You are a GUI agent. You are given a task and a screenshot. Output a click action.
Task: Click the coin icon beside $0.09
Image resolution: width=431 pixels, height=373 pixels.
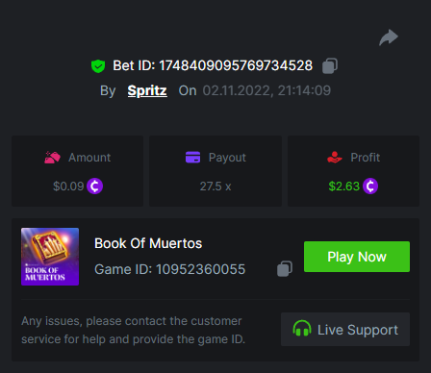click(x=94, y=186)
